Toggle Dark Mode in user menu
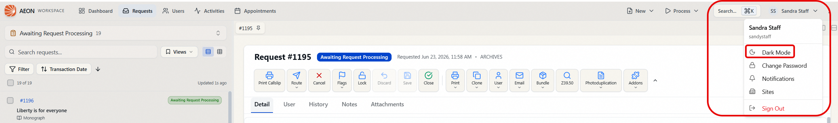Viewport: 838px width, 123px height. click(770, 52)
